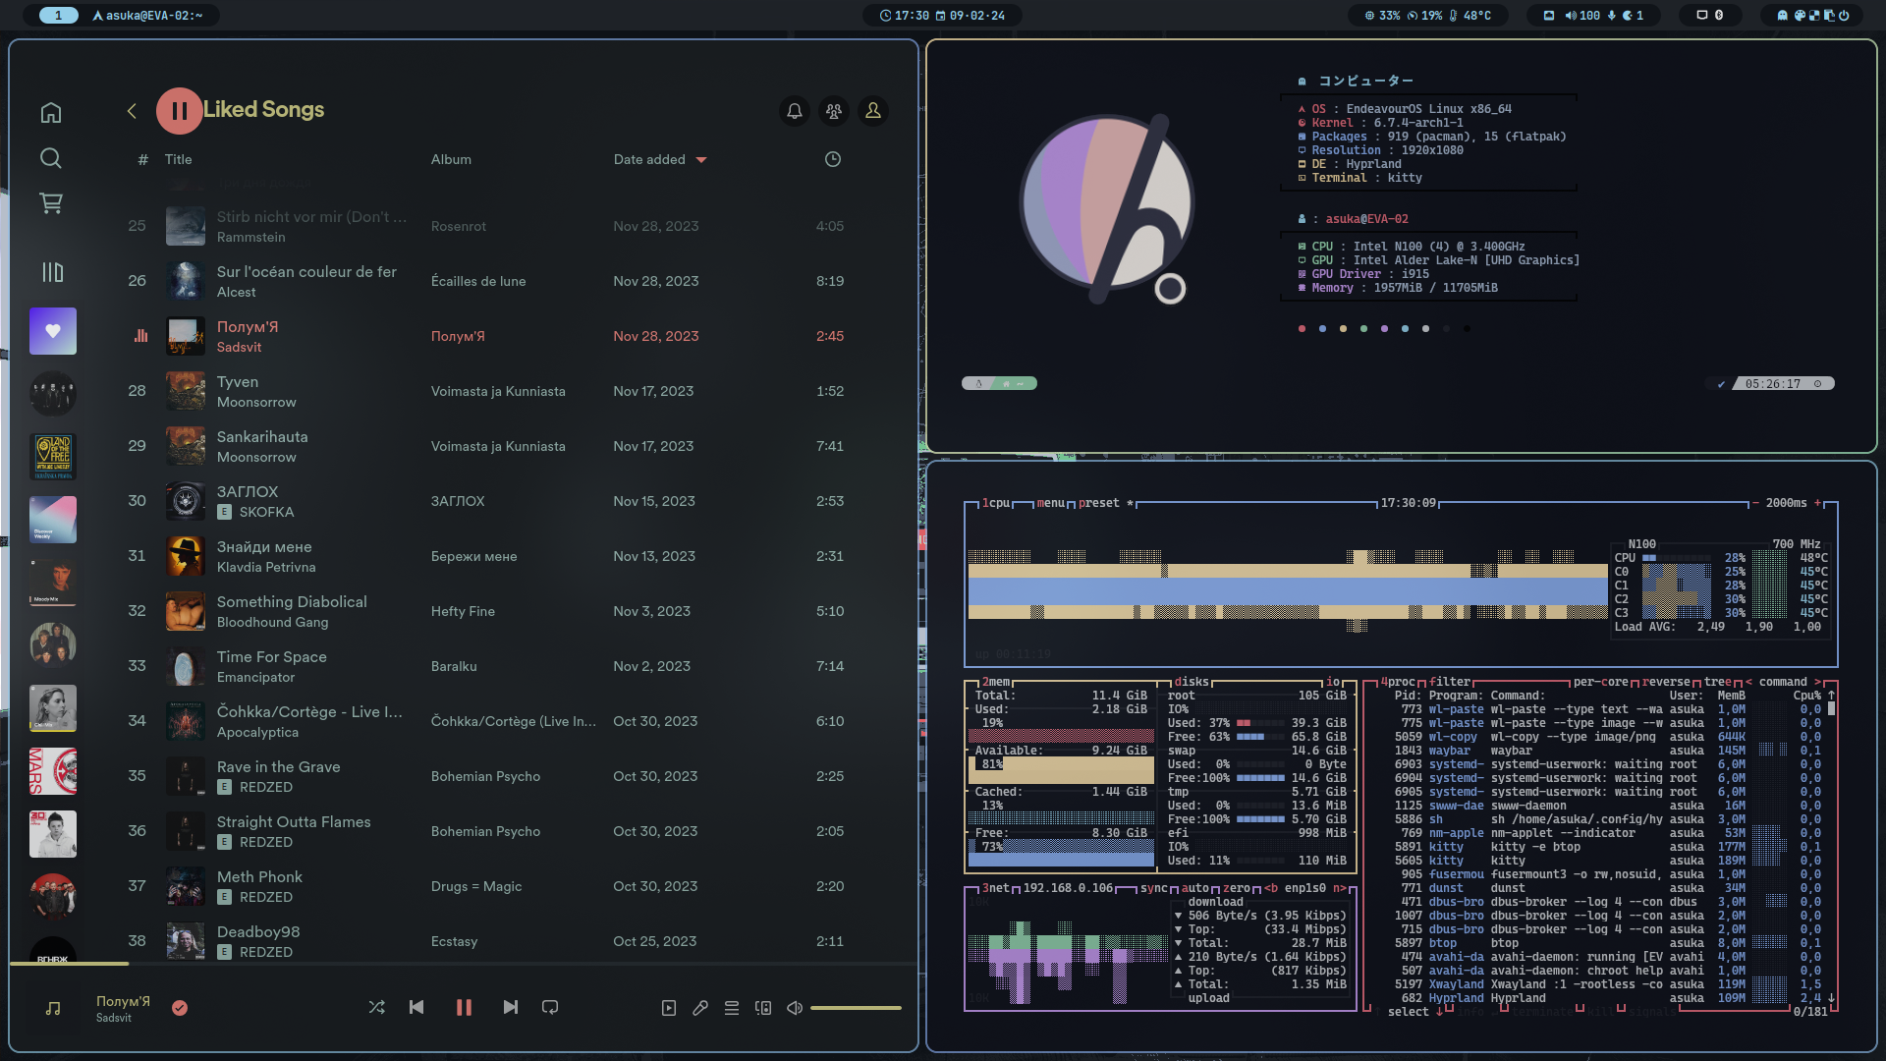Image resolution: width=1886 pixels, height=1061 pixels.
Task: Open the Friend Activity icon
Action: tap(834, 111)
